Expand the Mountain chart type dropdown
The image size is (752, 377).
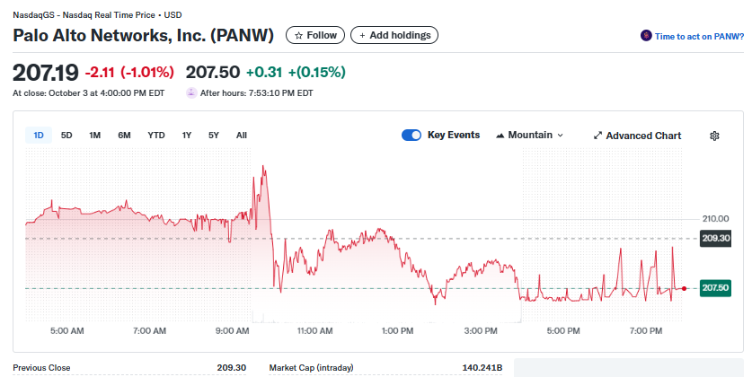pyautogui.click(x=561, y=136)
